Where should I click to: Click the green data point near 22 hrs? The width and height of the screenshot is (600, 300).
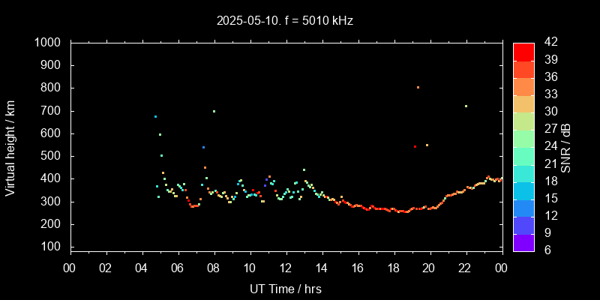click(466, 106)
